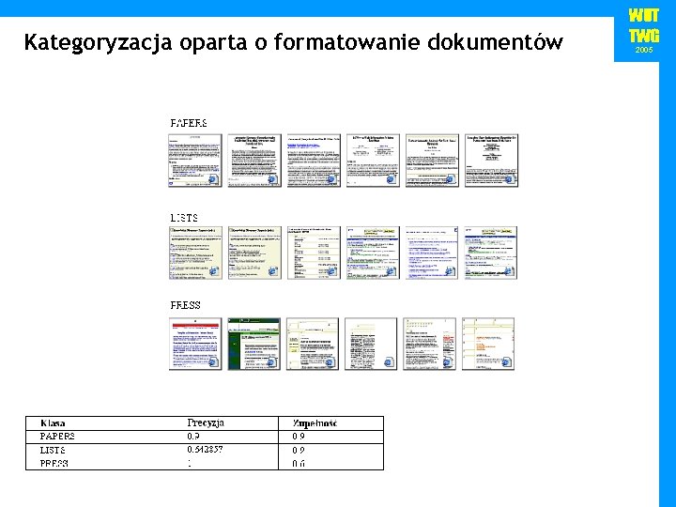The width and height of the screenshot is (676, 507).
Task: Select the PAPERS precision value 0.9
Action: pyautogui.click(x=193, y=437)
